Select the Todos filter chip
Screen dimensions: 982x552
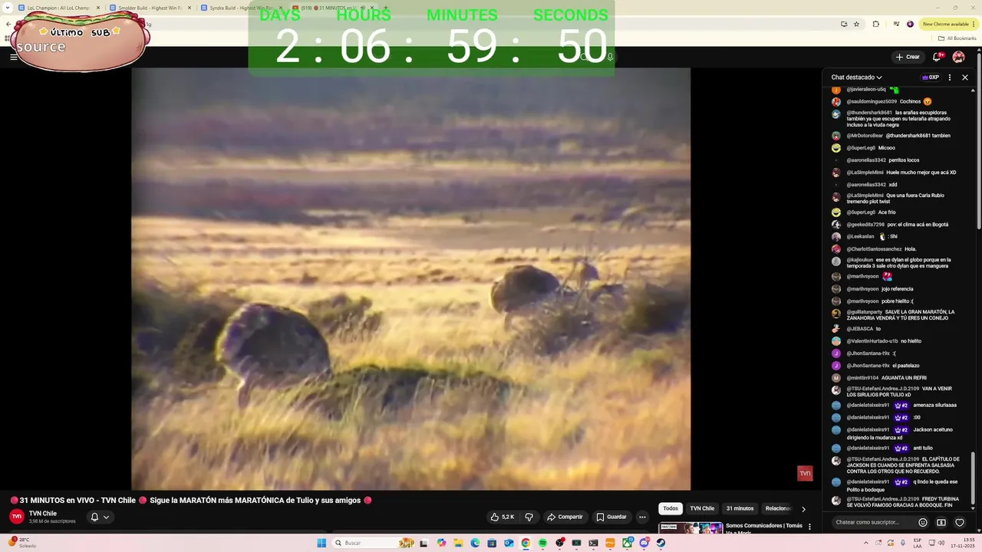671,508
